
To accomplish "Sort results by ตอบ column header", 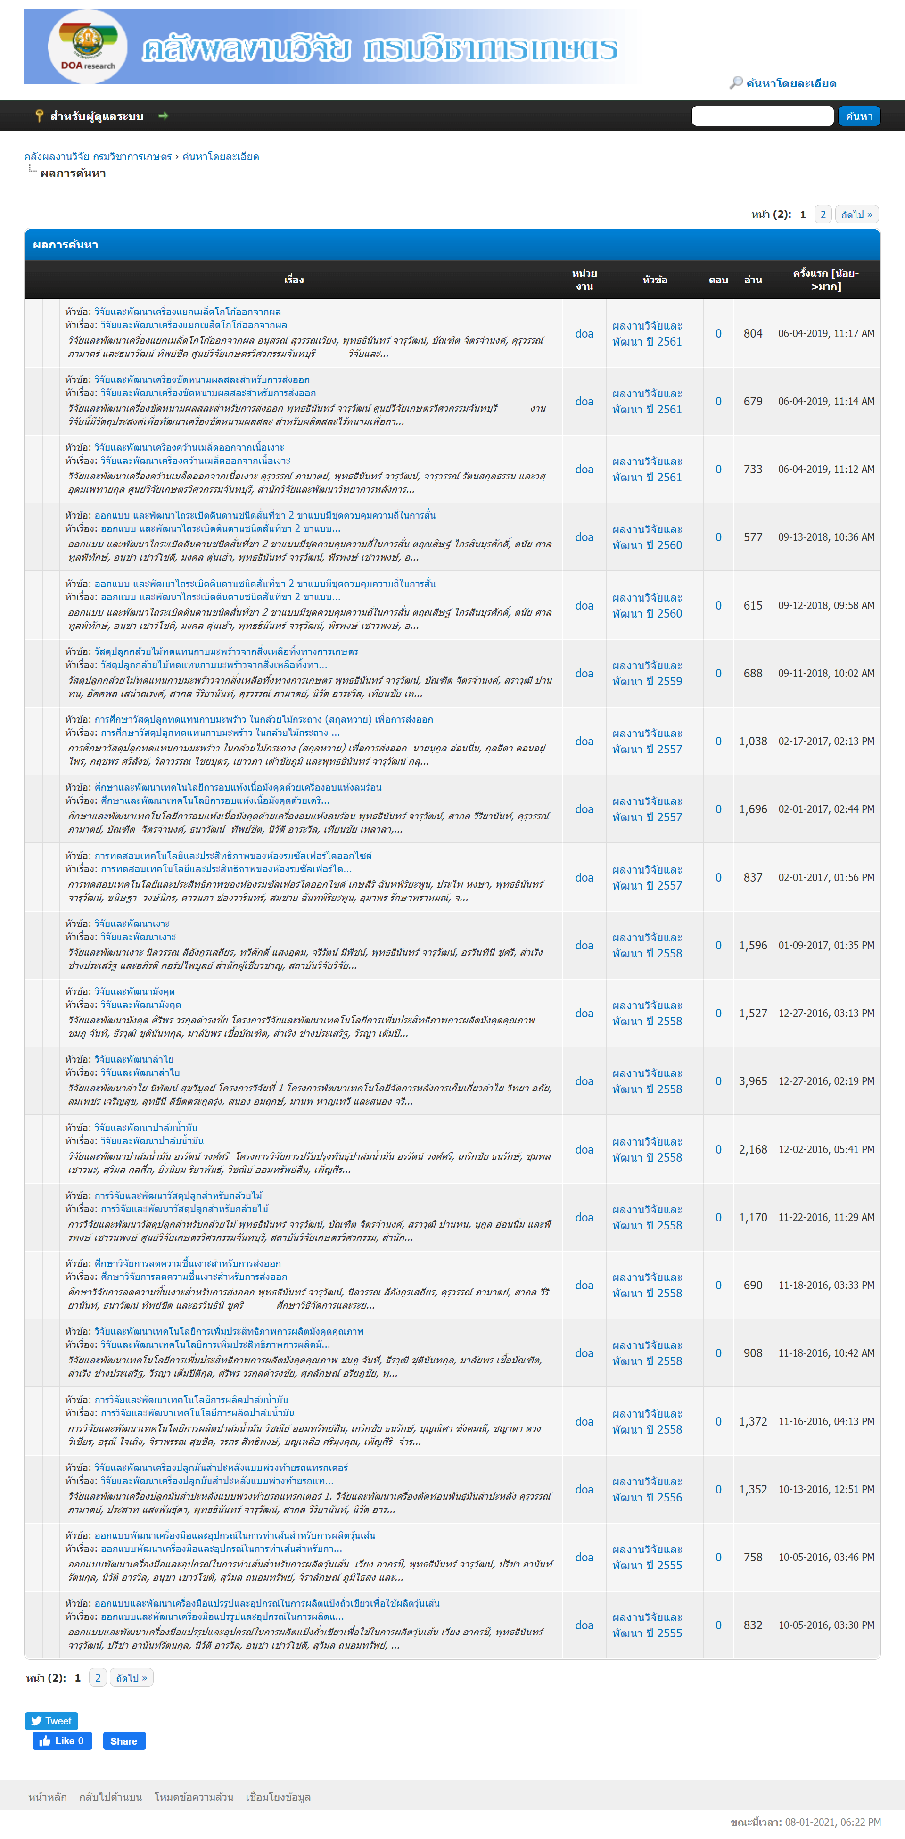I will point(718,280).
